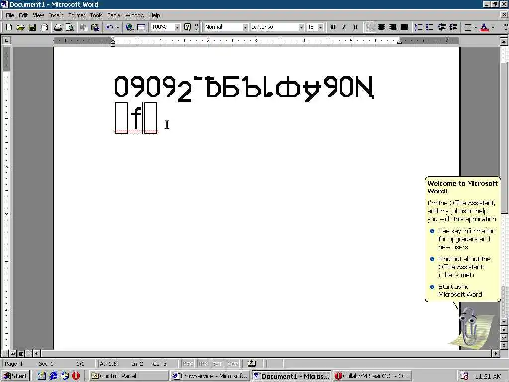Screen dimensions: 509x382
Task: Insert hyperlink with globe icon
Action: click(x=130, y=27)
